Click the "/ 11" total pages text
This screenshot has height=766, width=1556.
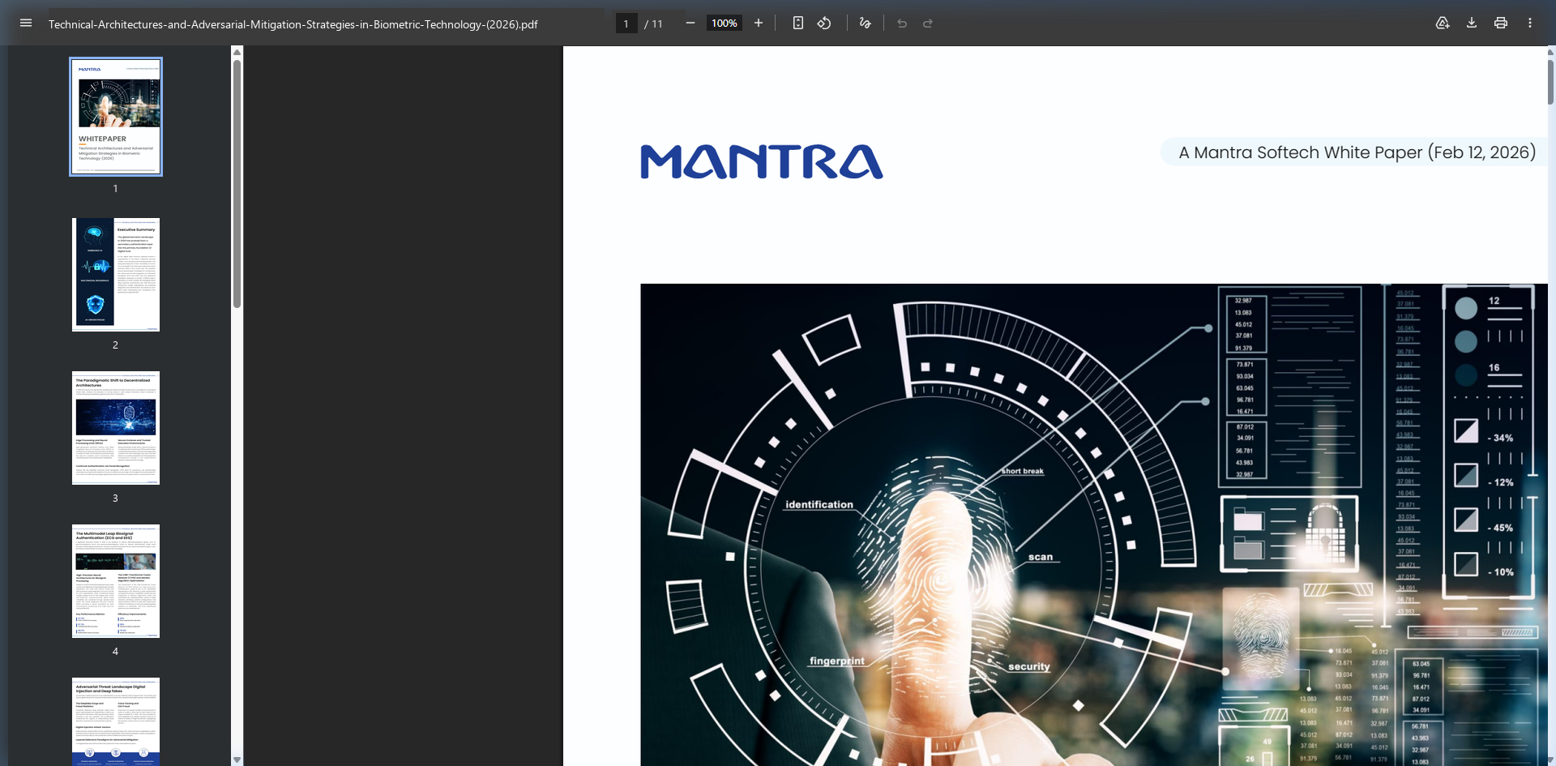(x=653, y=24)
